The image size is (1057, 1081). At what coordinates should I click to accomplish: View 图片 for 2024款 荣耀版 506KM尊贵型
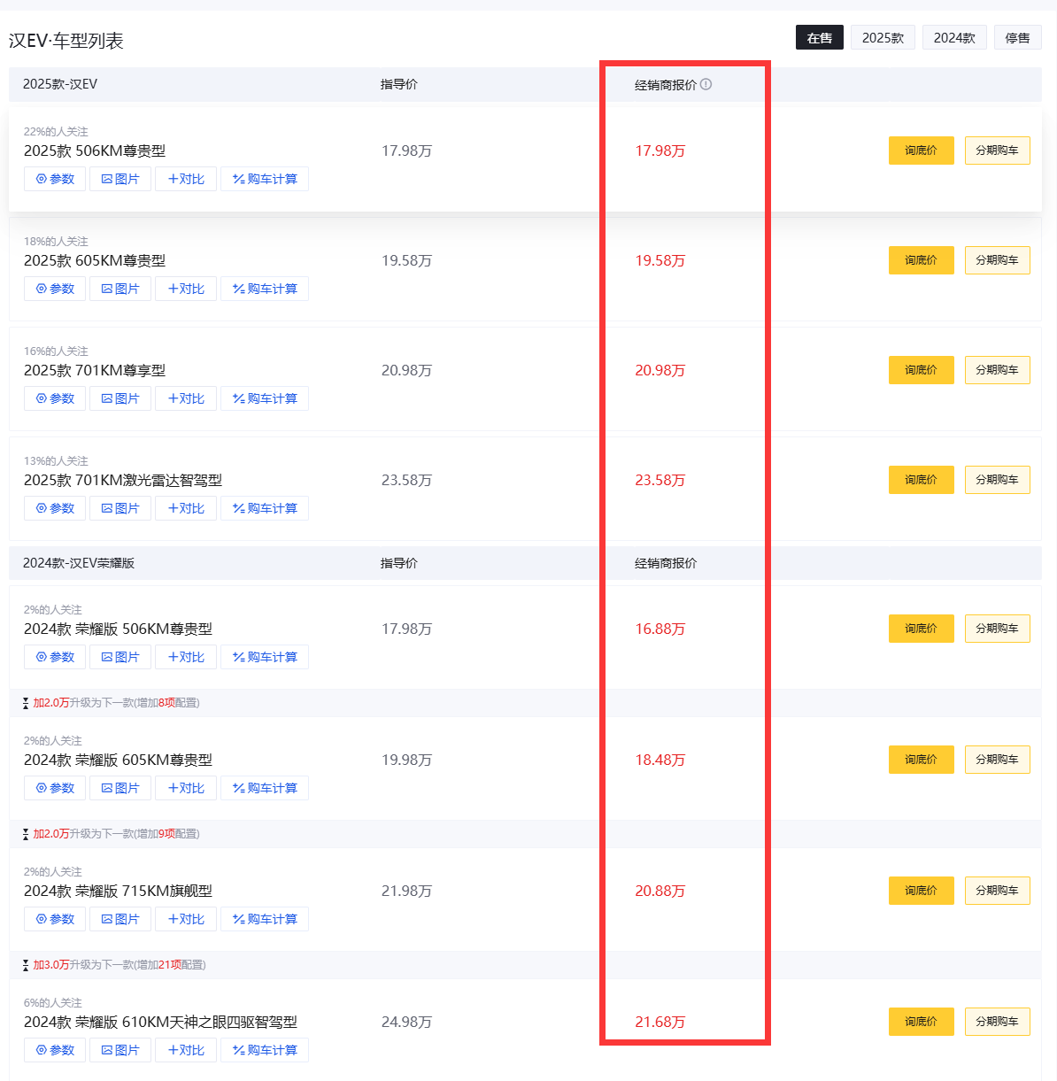coord(120,657)
